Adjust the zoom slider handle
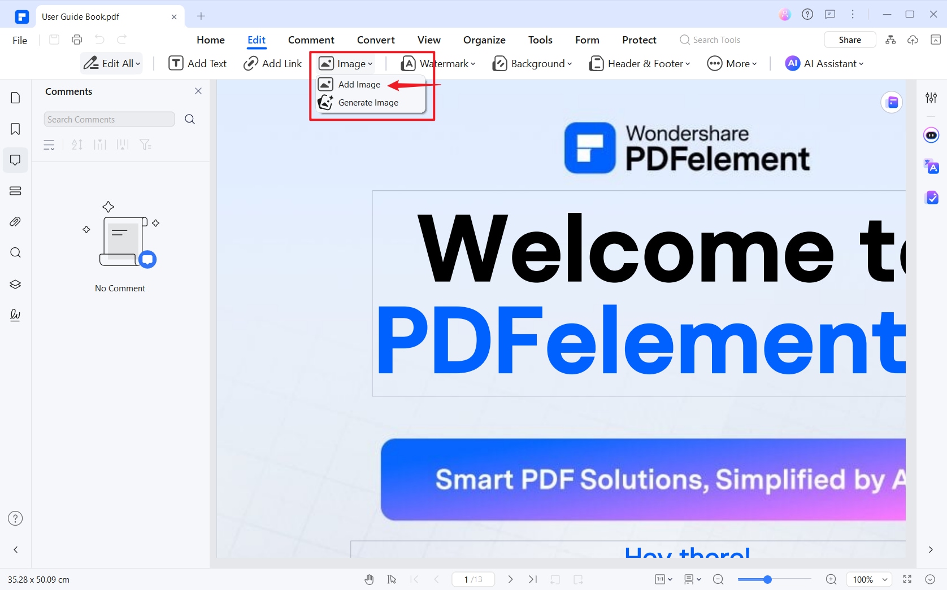This screenshot has height=590, width=947. 767,579
